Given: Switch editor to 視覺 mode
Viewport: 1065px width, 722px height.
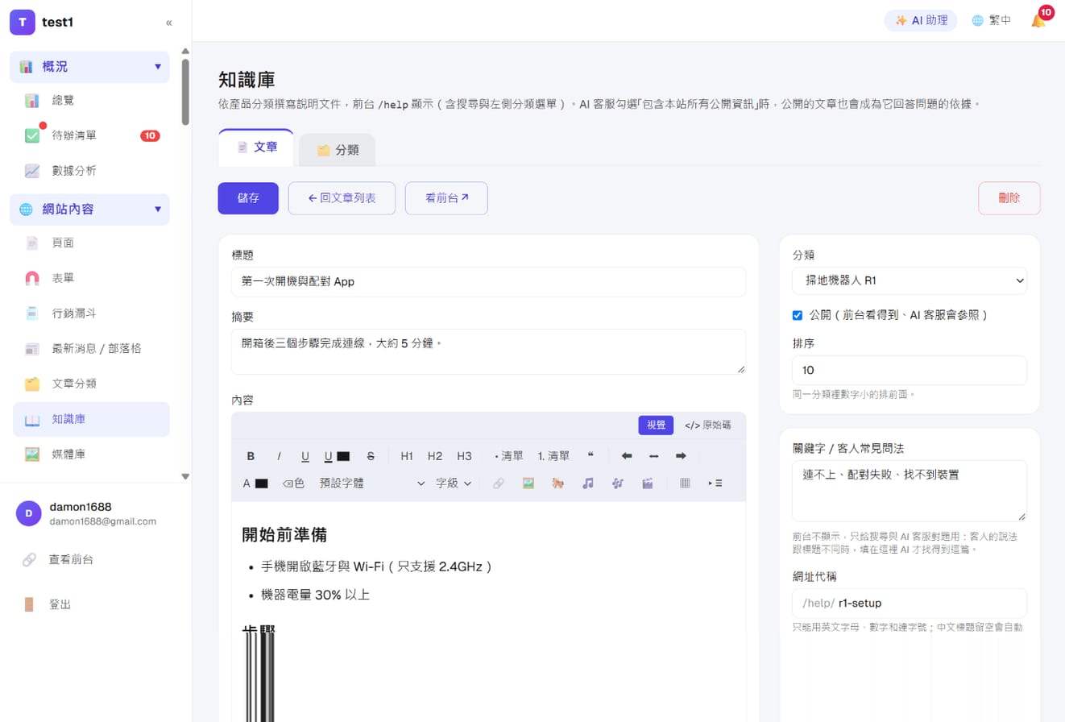Looking at the screenshot, I should point(656,425).
